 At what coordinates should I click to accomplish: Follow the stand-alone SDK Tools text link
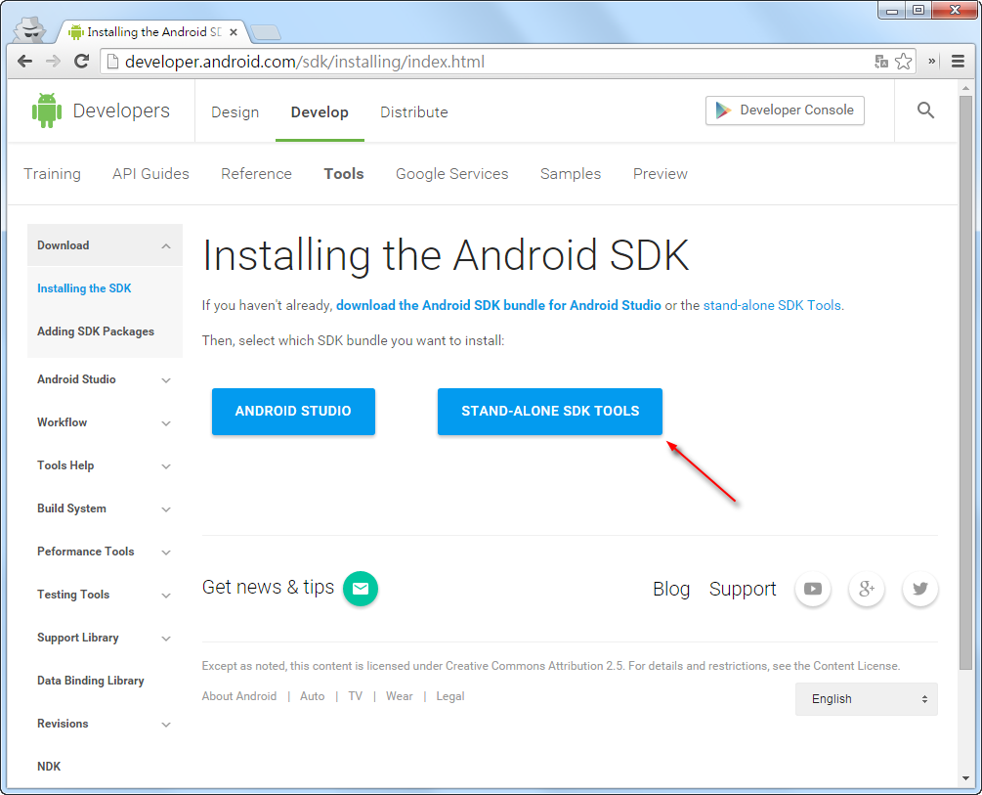point(772,305)
